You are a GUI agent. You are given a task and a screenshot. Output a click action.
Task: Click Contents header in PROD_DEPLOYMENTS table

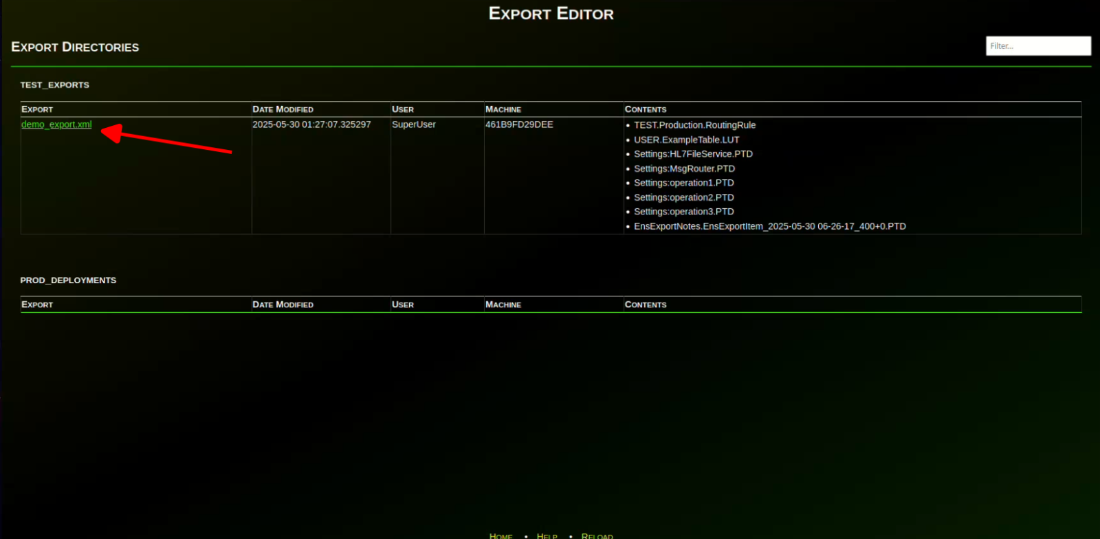[646, 305]
